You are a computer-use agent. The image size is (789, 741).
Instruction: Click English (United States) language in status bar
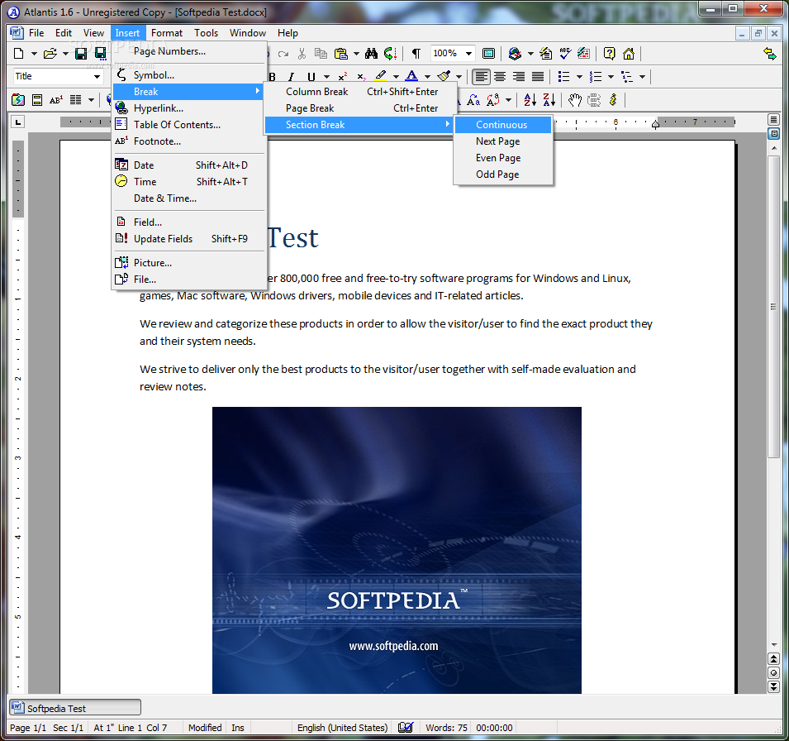click(x=342, y=728)
